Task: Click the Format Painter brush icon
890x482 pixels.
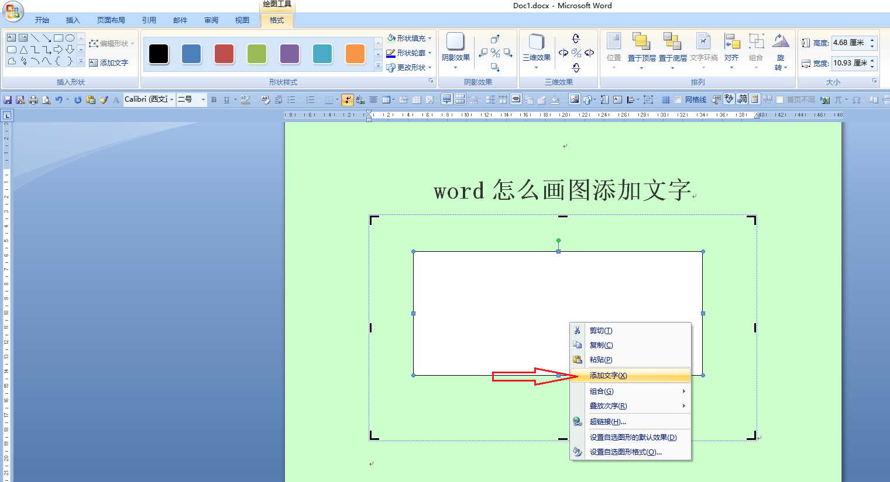Action: (104, 100)
